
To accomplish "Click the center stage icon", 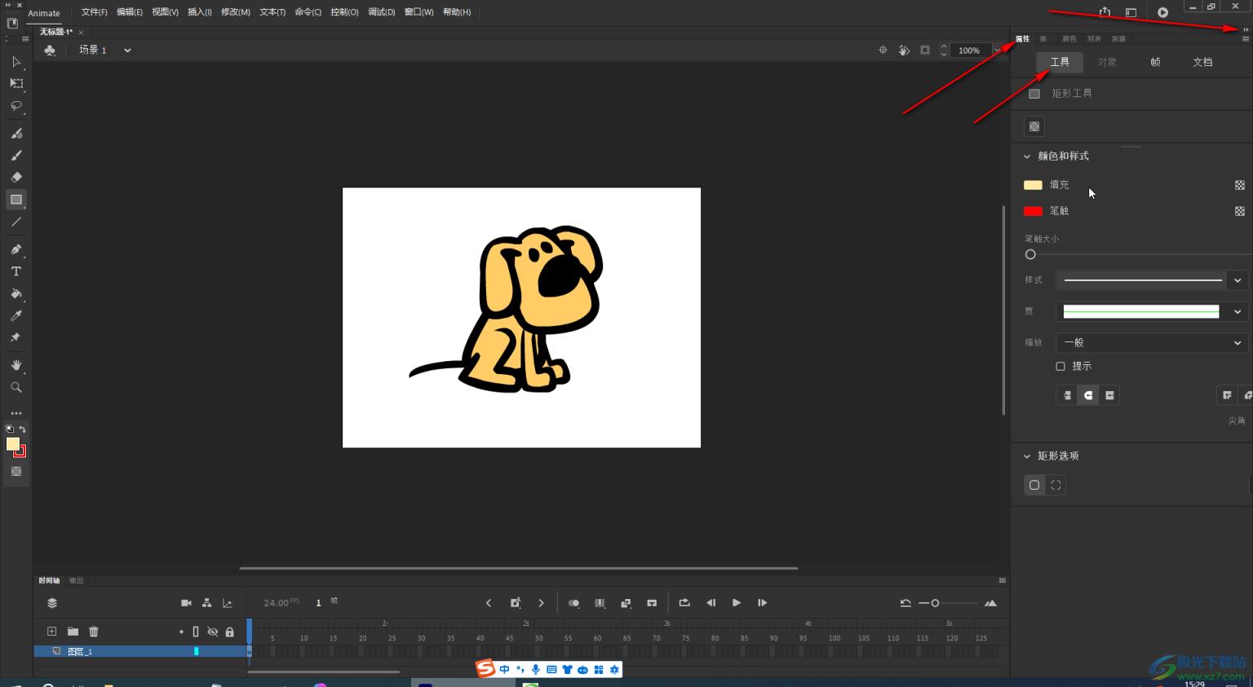I will point(883,51).
